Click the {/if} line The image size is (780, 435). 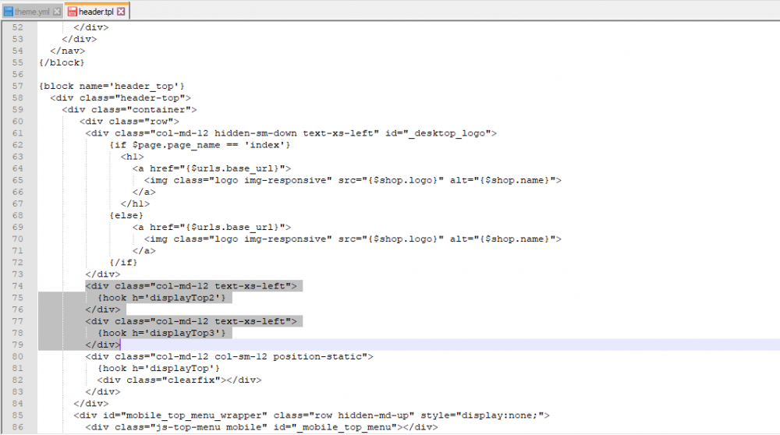pyautogui.click(x=123, y=263)
